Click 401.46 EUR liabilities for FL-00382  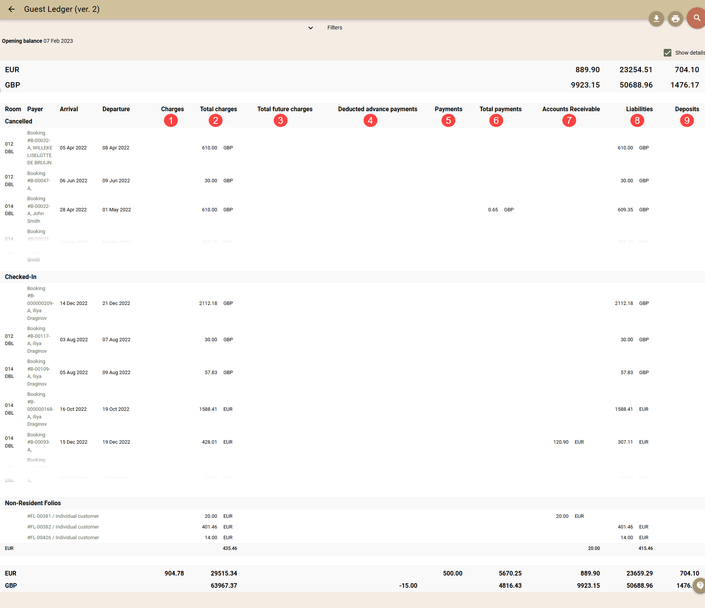pyautogui.click(x=633, y=527)
